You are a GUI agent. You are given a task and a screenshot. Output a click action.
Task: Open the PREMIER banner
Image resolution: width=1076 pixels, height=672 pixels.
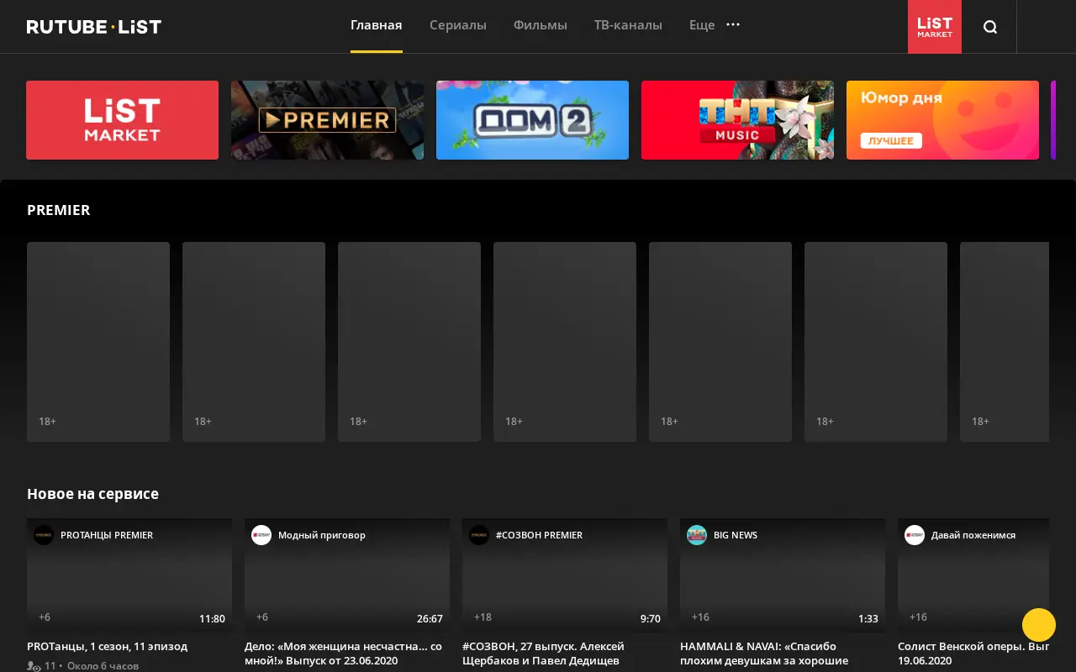tap(327, 120)
